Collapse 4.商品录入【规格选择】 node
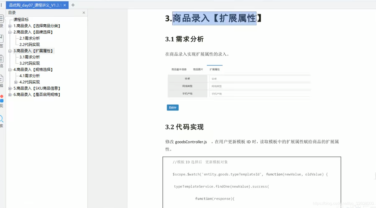This screenshot has height=208, width=376. tap(10, 70)
